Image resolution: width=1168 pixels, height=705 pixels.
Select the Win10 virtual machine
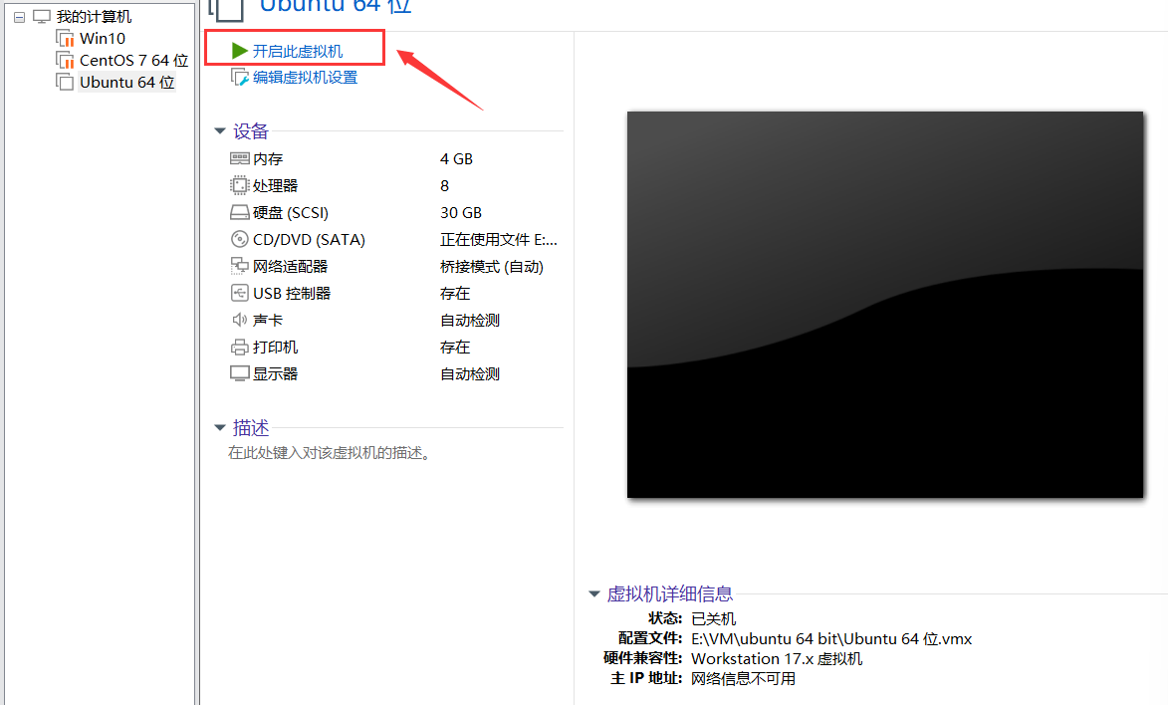(x=100, y=38)
